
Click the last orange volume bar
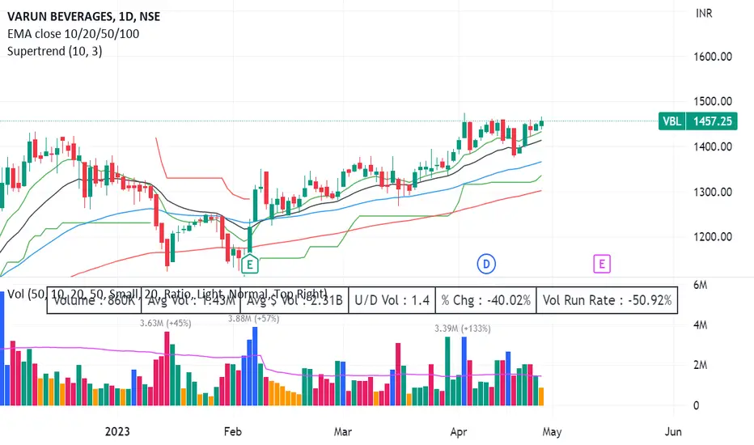[541, 396]
